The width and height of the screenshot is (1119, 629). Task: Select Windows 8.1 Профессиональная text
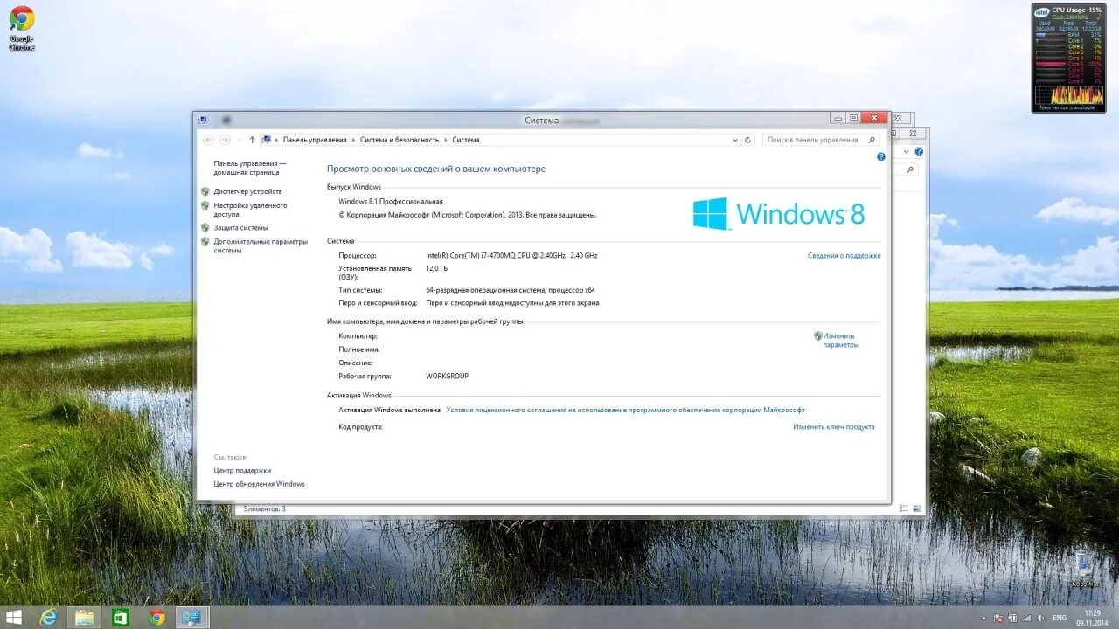(x=391, y=202)
